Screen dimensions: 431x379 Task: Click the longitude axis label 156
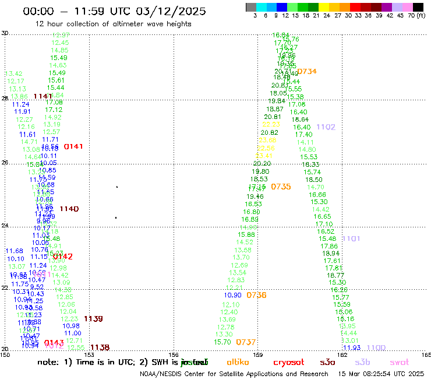click(x=174, y=355)
